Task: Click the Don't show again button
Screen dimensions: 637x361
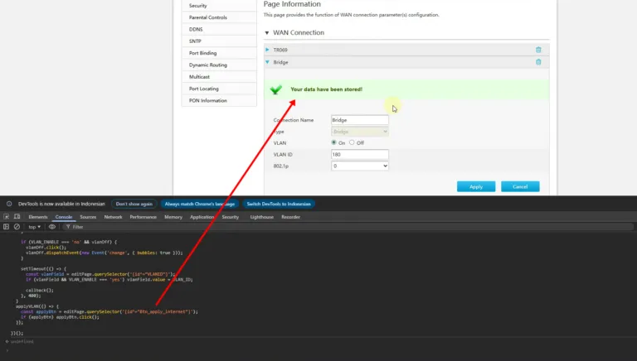Action: 134,204
